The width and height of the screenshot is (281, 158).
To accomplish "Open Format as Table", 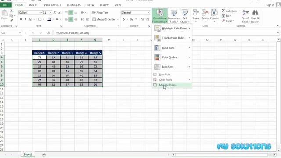I will tap(174, 16).
